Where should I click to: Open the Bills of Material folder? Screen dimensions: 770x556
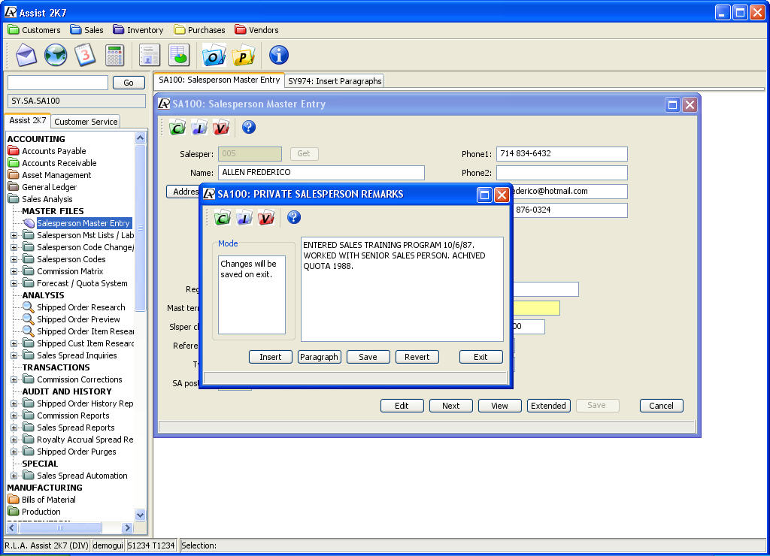click(x=42, y=500)
